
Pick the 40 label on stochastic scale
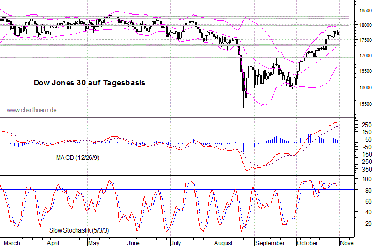pos(368,212)
